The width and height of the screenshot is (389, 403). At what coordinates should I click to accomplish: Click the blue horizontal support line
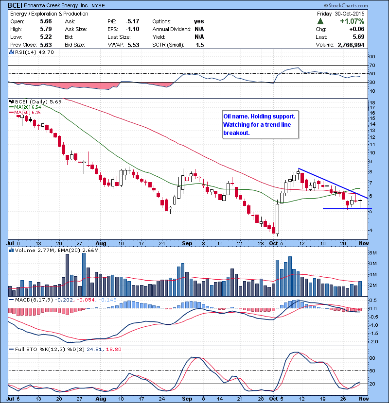tap(347, 209)
